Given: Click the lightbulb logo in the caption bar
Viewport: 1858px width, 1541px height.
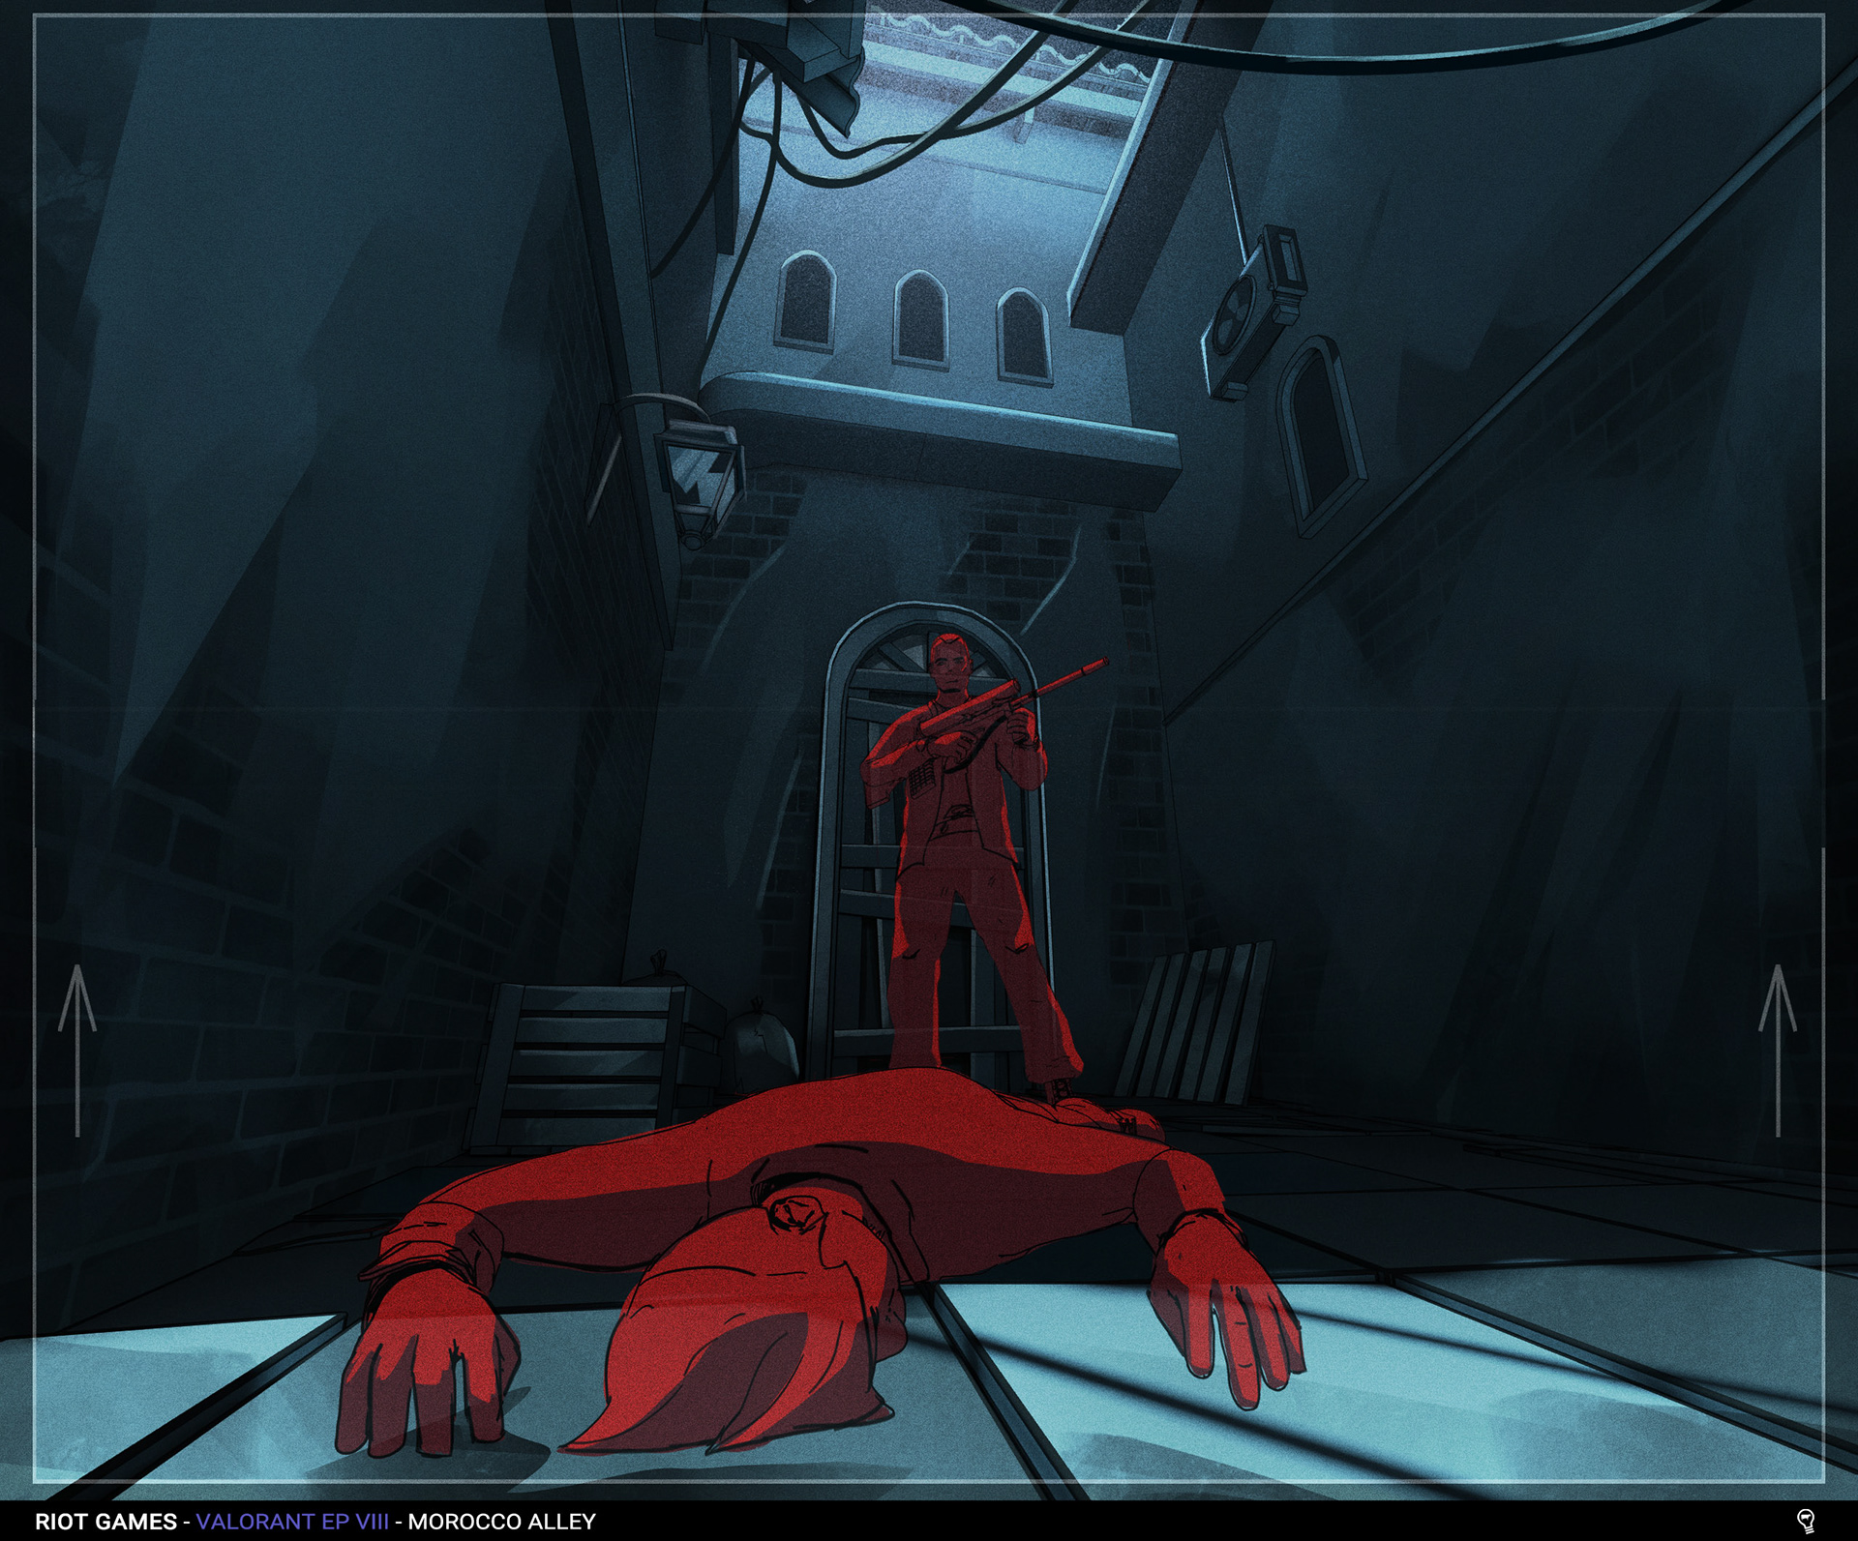Looking at the screenshot, I should pos(1805,1521).
